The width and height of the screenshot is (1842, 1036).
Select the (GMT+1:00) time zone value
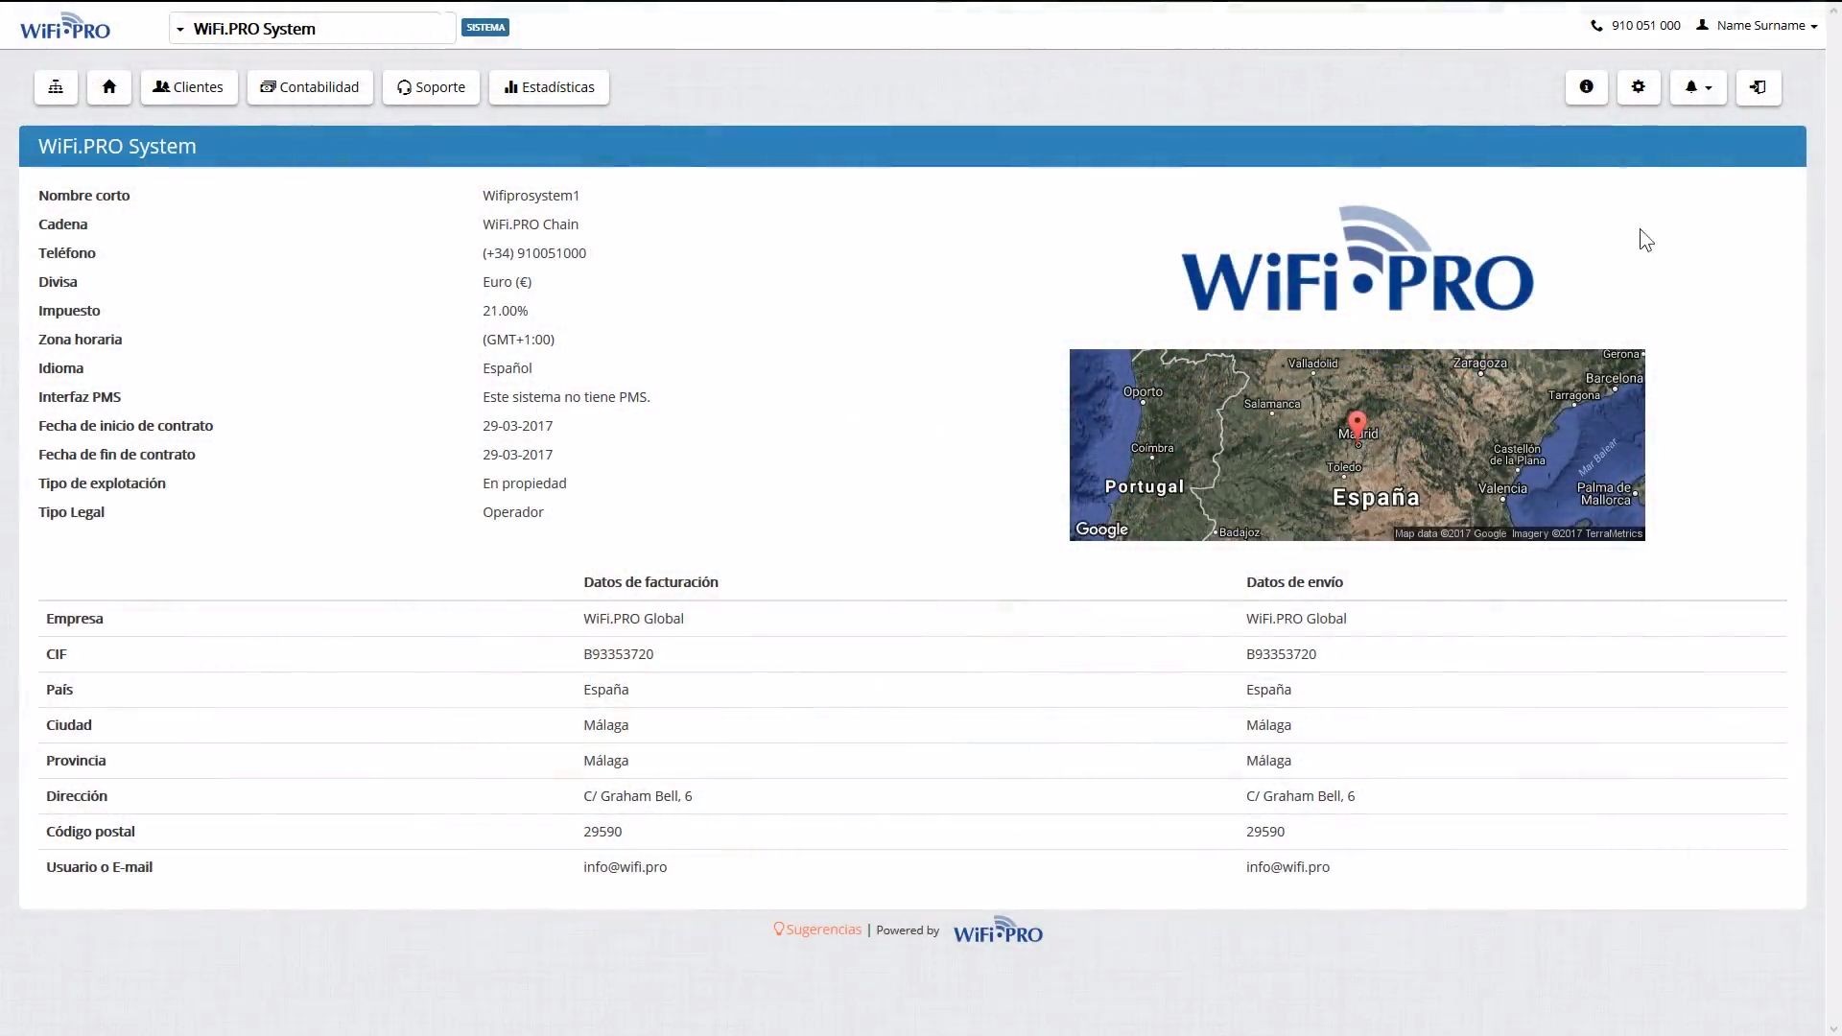coord(518,340)
